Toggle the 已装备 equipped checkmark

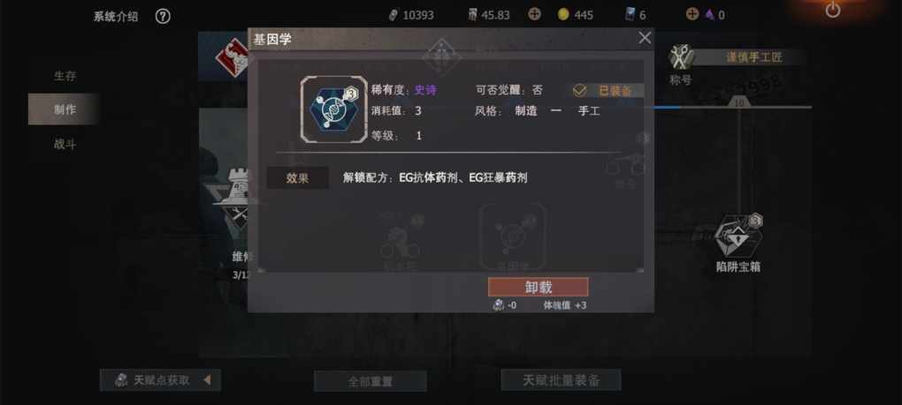[x=579, y=91]
